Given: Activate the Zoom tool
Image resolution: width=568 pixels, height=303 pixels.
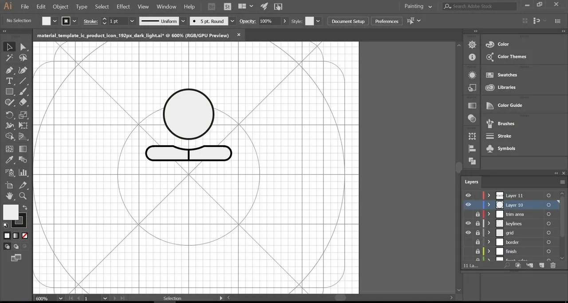Looking at the screenshot, I should 23,196.
